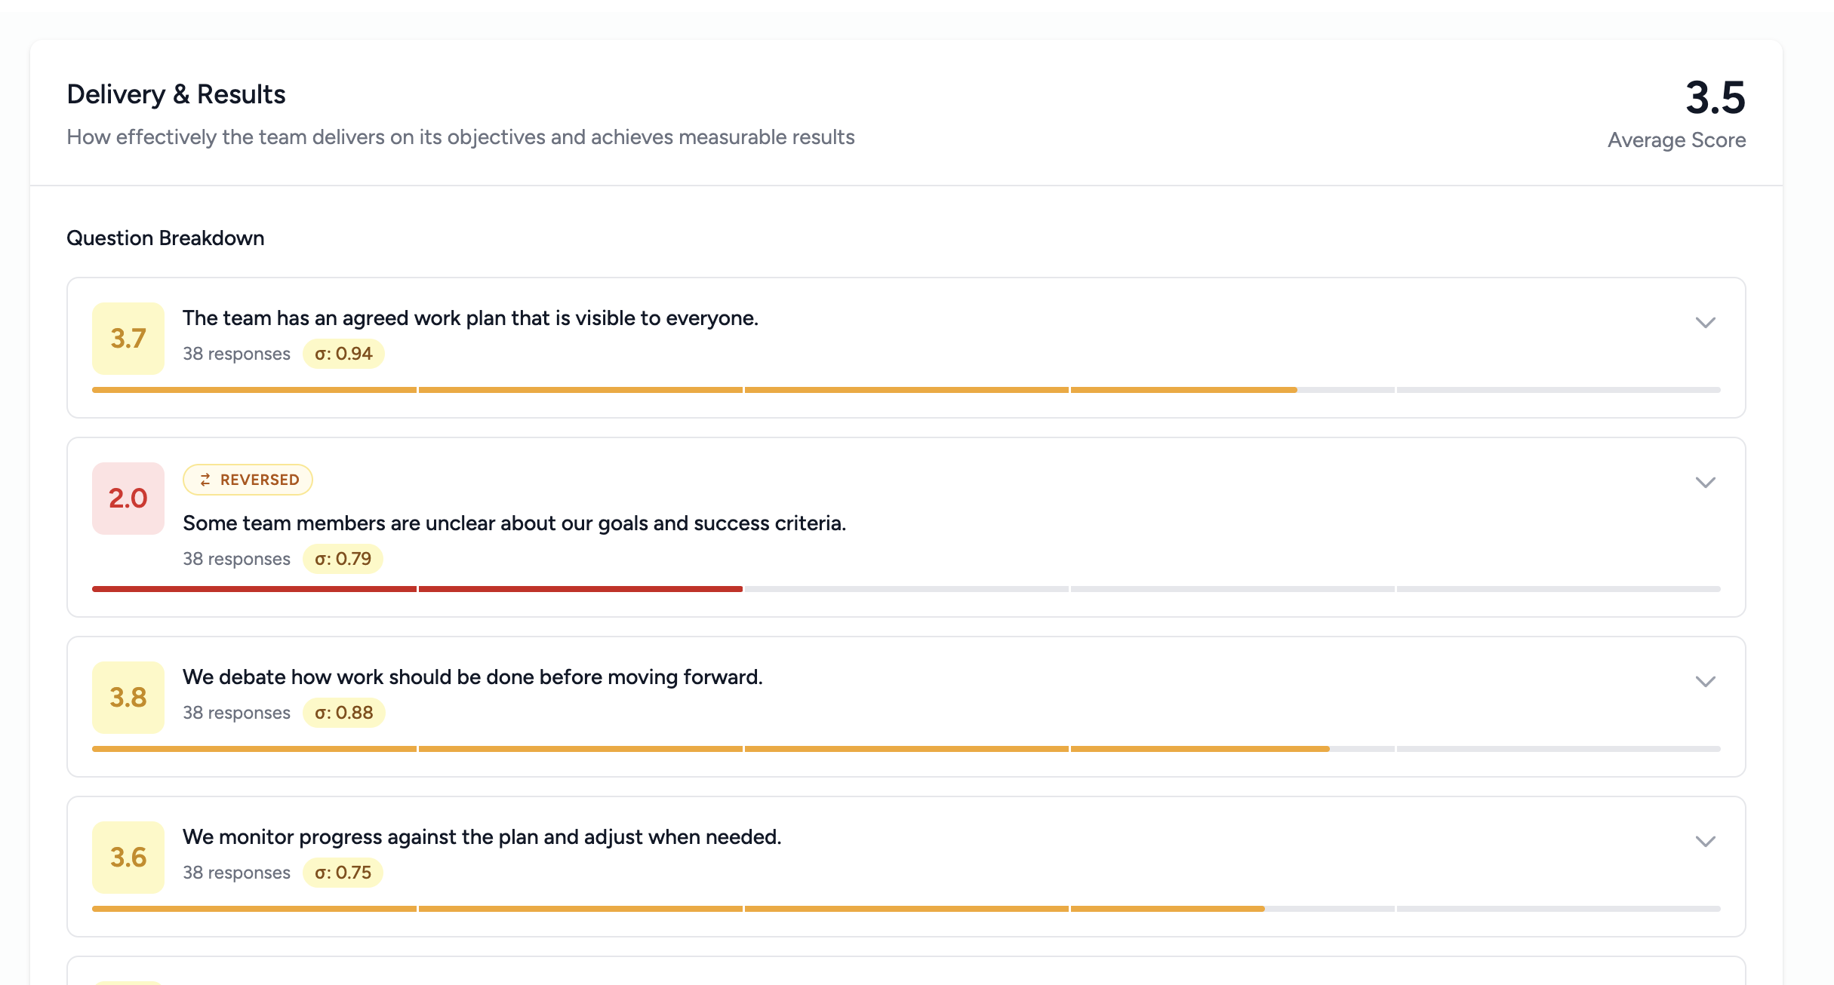This screenshot has height=985, width=1834.
Task: Click the REVERSED swap-arrows icon
Action: (x=205, y=480)
